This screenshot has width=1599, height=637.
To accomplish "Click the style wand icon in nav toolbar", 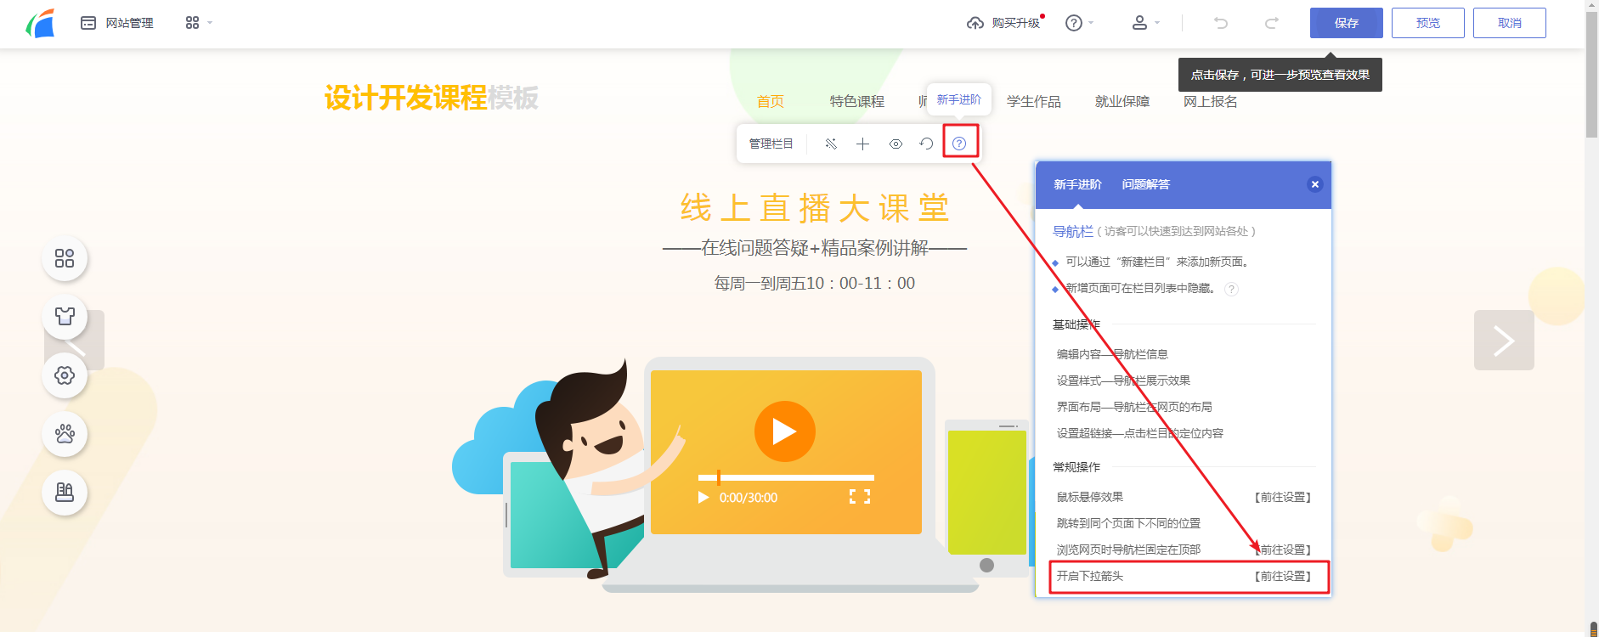I will click(831, 144).
